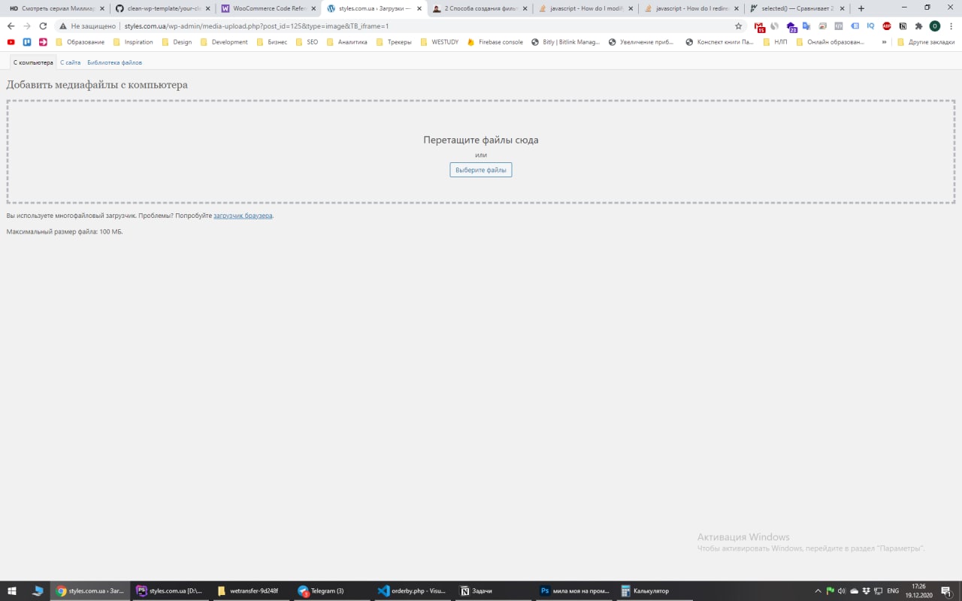
Task: Open the Trello bookmark icon
Action: click(x=27, y=42)
